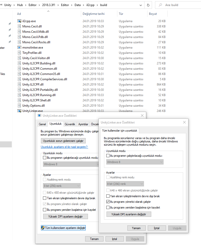This screenshot has height=245, width=201.
Task: Select the UnityLinker.exe file icon
Action: click(19, 111)
